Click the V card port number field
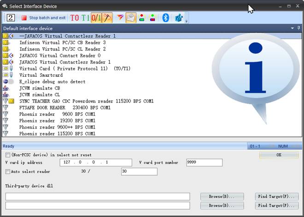The height and width of the screenshot is (217, 304). pos(204,162)
